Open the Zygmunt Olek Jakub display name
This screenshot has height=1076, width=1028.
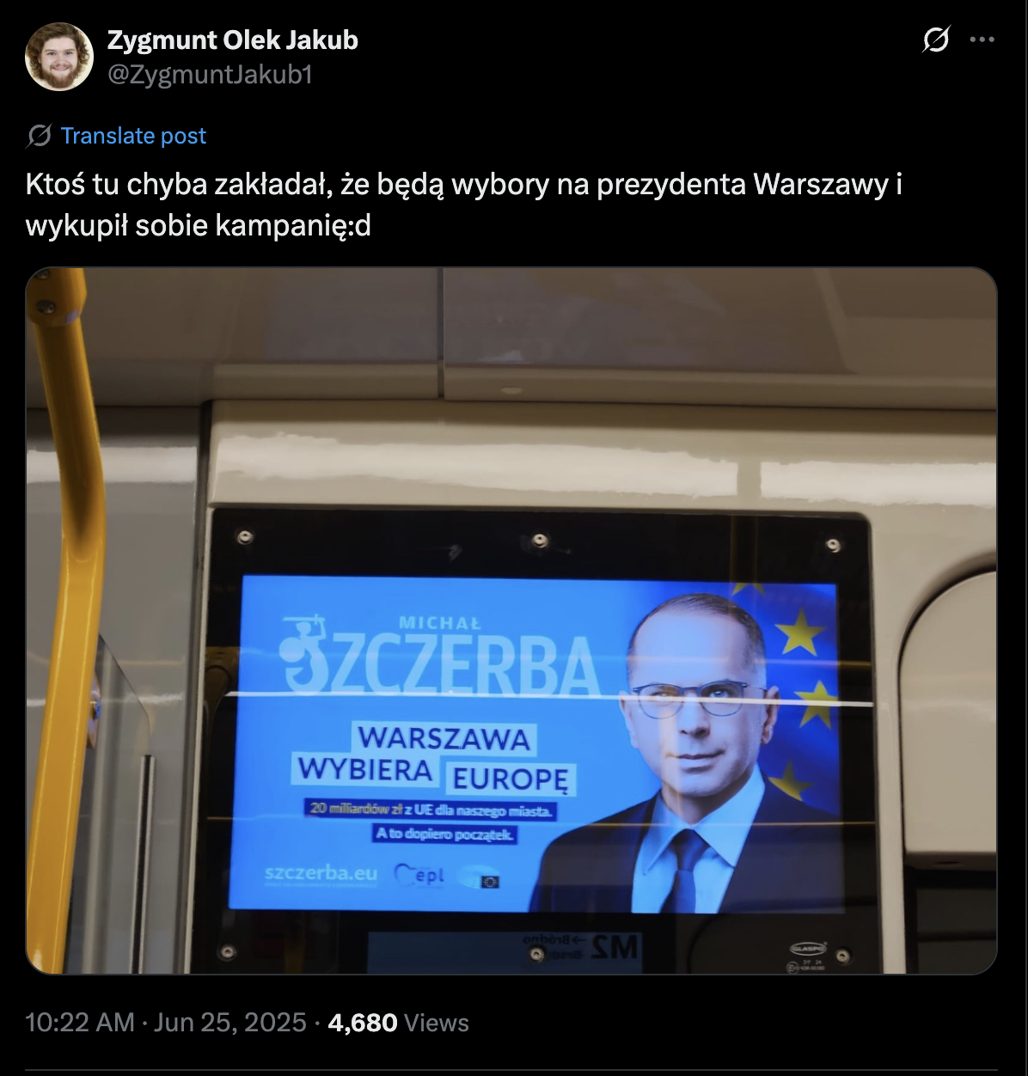pos(232,40)
